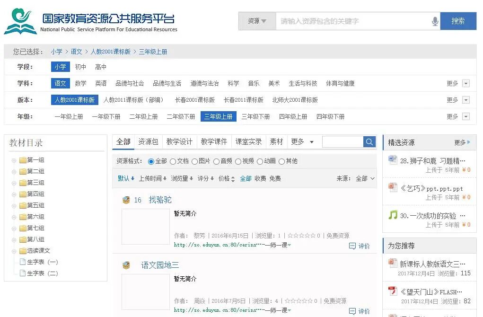Click the 语文 breadcrumb link
This screenshot has height=317, width=483.
tap(76, 52)
